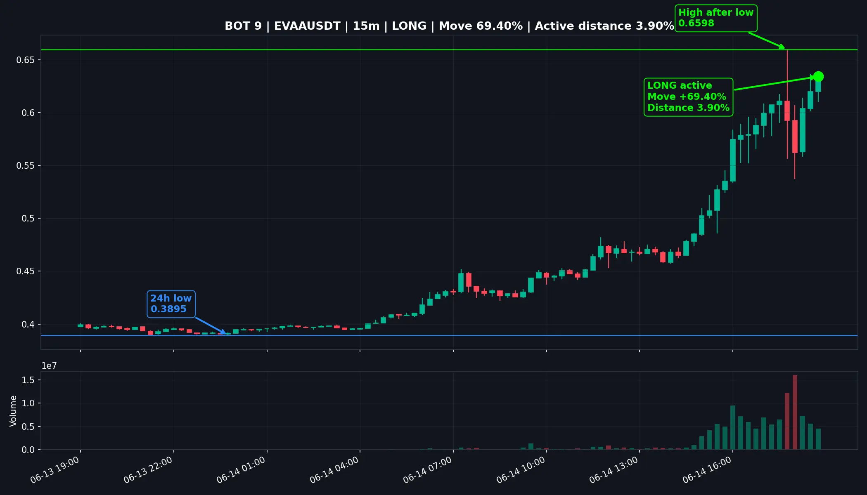Screen dimensions: 867x495
Task: Select the "06-14 10:00" time label
Action: coord(521,470)
